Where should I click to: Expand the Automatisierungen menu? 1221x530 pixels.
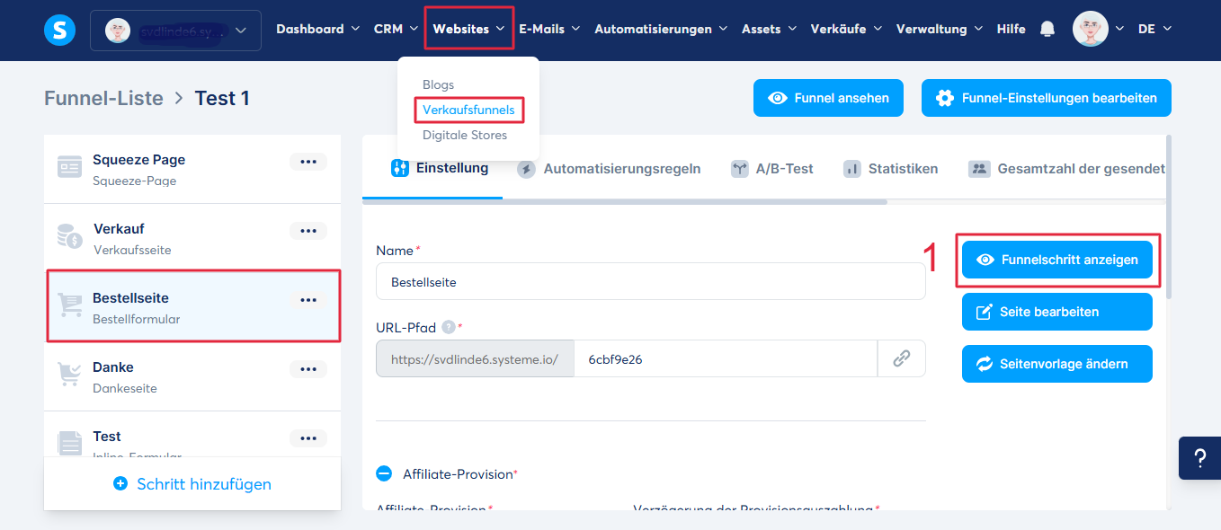tap(661, 29)
